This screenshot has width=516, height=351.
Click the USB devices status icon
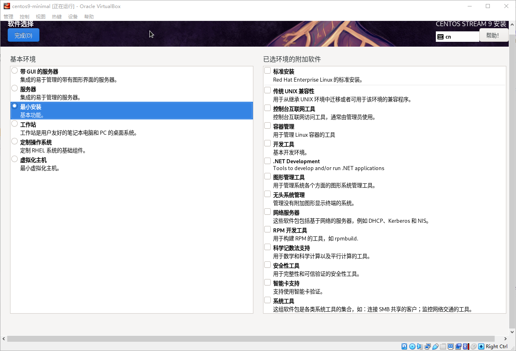coord(435,347)
